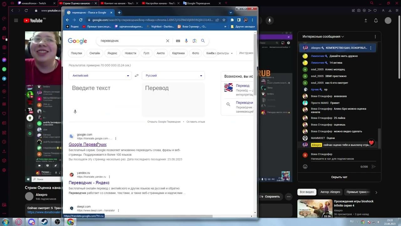Viewport: 401px width, 226px height.
Task: Share this page from the Chrome address bar
Action: coord(217,20)
